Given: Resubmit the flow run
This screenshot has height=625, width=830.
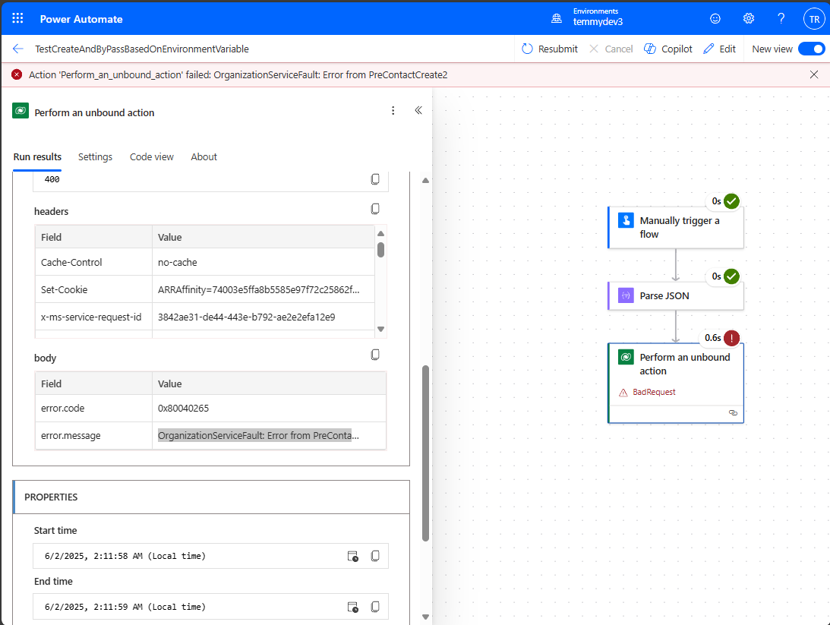Looking at the screenshot, I should click(550, 49).
